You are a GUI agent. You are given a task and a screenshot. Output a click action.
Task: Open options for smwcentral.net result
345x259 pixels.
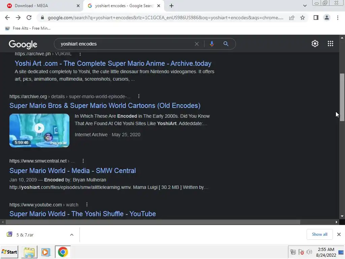point(83,161)
